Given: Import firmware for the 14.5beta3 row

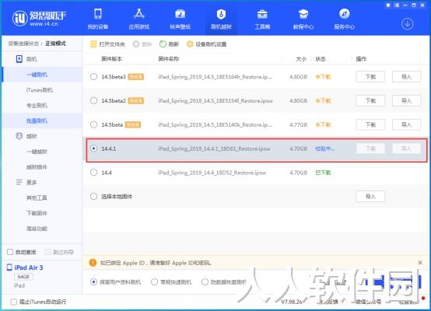Looking at the screenshot, I should [x=407, y=77].
